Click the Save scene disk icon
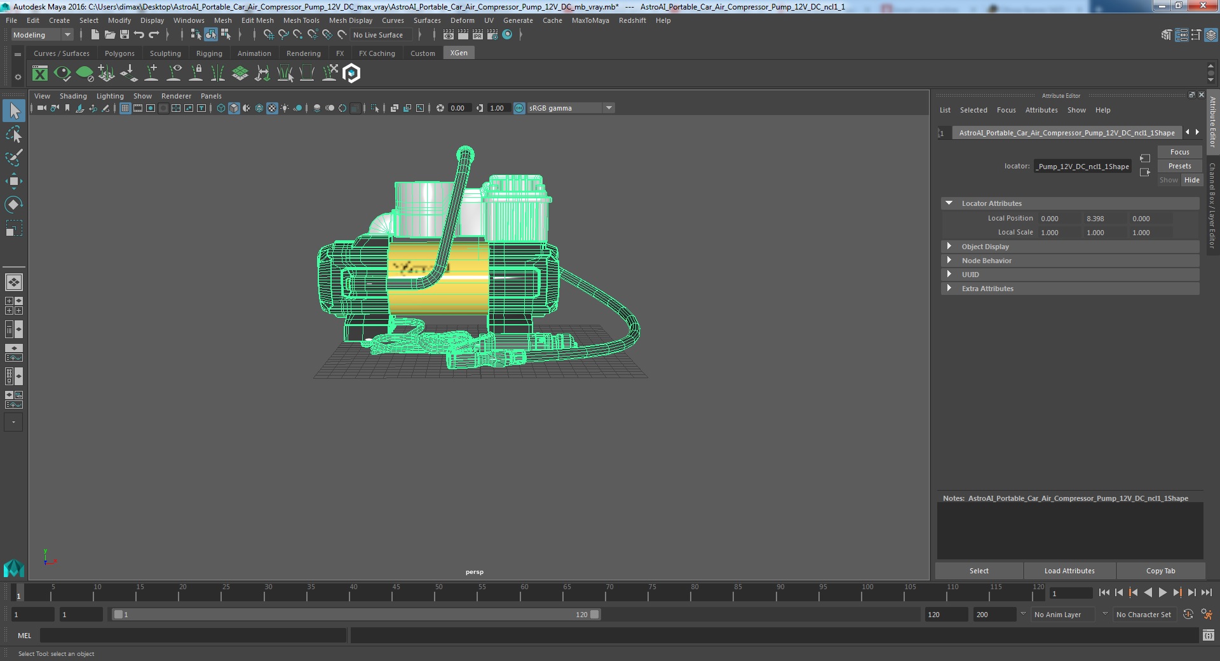1220x661 pixels. [125, 34]
